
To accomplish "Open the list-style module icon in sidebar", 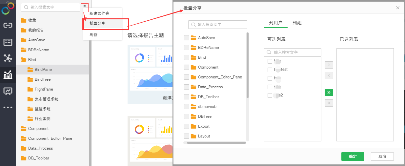I will click(x=8, y=42).
